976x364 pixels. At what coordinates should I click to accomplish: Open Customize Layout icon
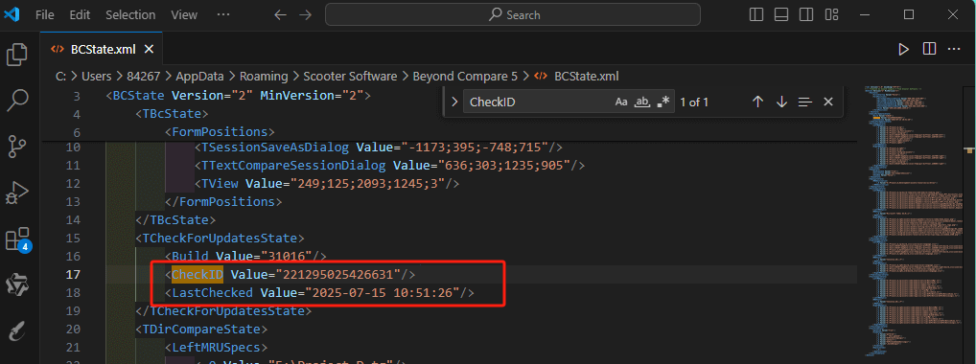coord(831,14)
